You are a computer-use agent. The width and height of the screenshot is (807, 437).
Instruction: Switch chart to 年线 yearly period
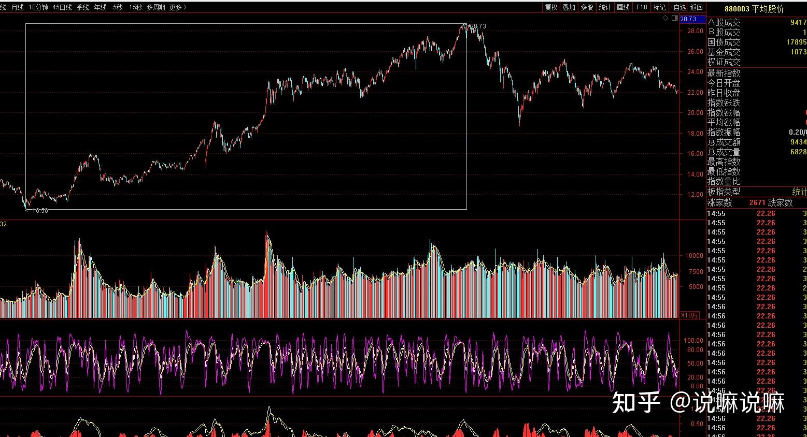[x=100, y=7]
